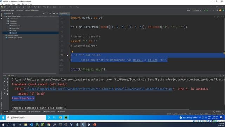Open Project panel gear options
225x127 pixels.
(54, 13)
